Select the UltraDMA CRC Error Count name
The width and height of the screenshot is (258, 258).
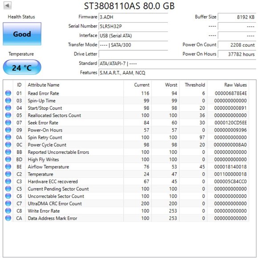(55, 204)
